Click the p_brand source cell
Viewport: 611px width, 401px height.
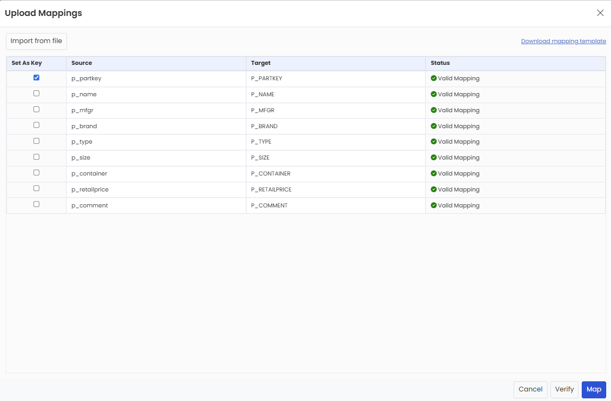[x=156, y=127]
